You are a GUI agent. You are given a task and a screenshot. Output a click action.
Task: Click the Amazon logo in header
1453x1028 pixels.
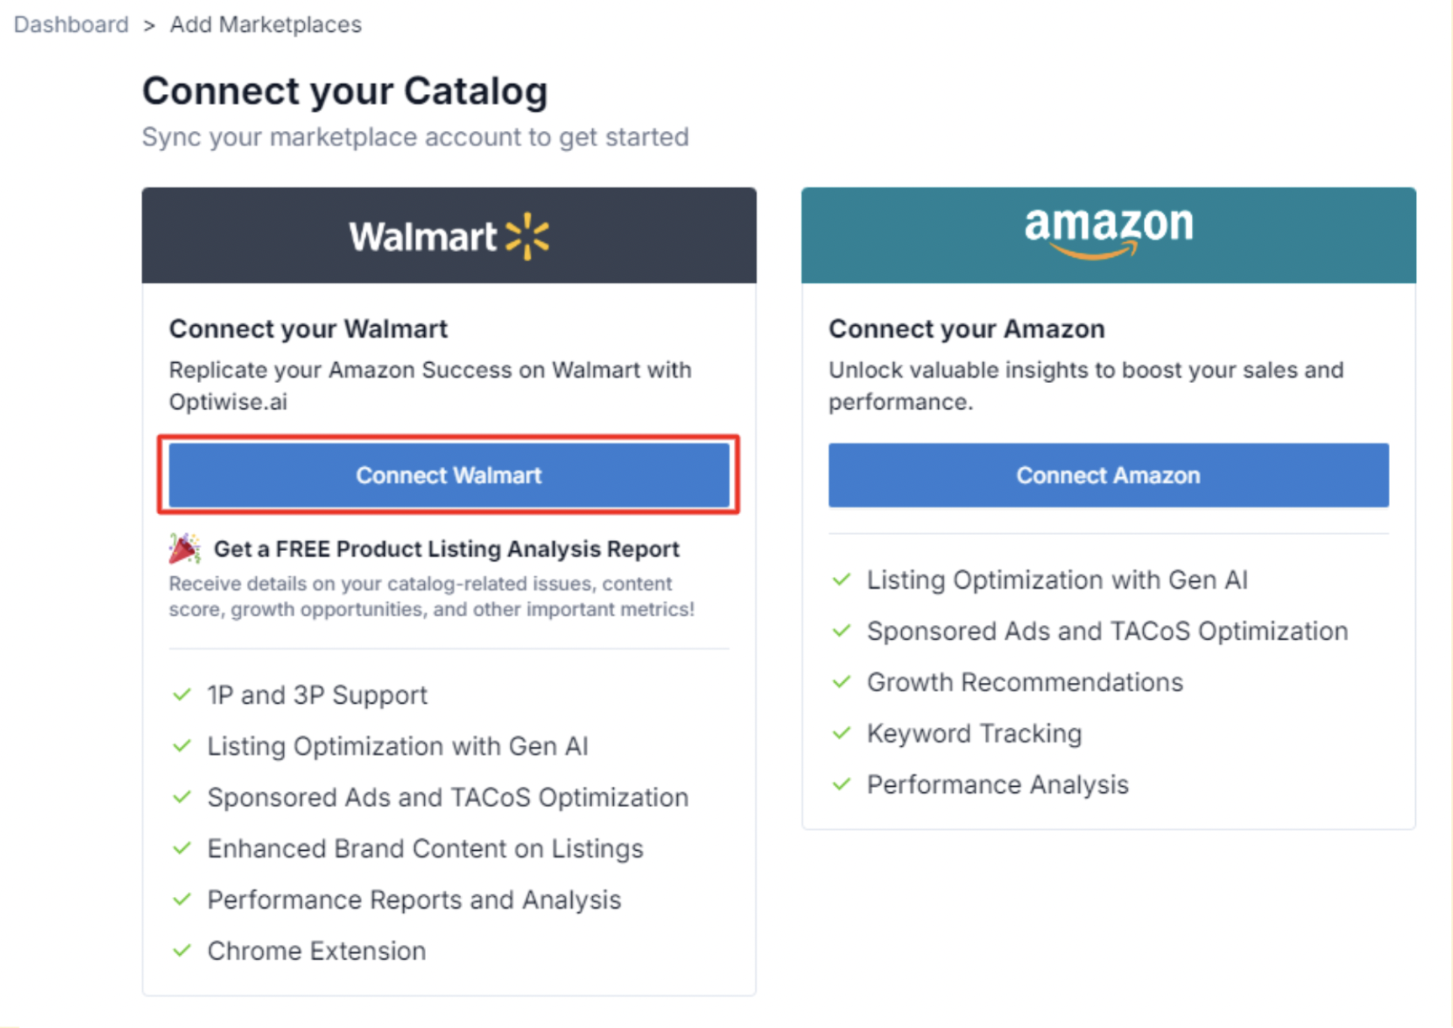pyautogui.click(x=1108, y=230)
